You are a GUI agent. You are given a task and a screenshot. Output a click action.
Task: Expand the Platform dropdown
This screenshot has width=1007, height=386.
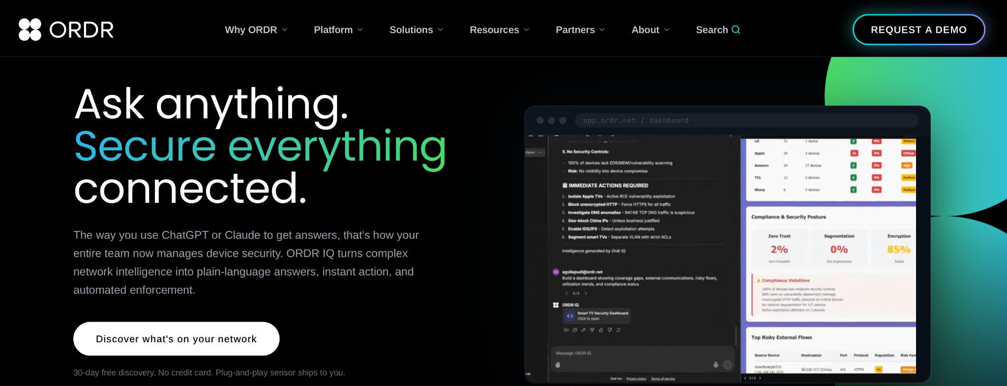point(339,30)
